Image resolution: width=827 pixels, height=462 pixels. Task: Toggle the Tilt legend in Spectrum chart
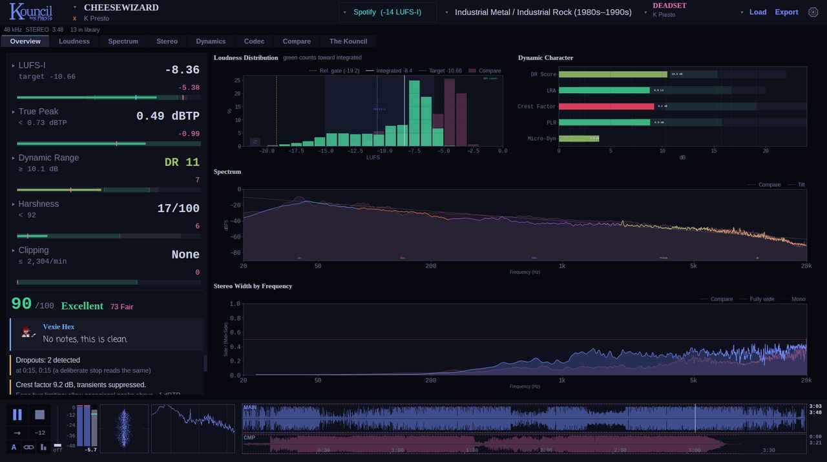(796, 185)
